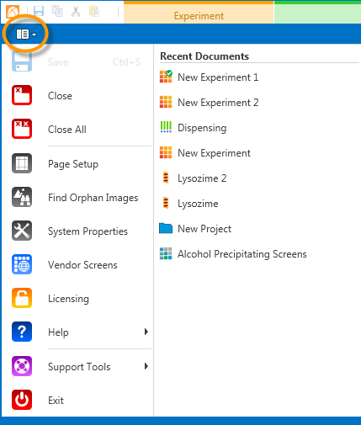Viewport: 361px width, 425px height.
Task: Select the Licensing menu entry
Action: (69, 299)
